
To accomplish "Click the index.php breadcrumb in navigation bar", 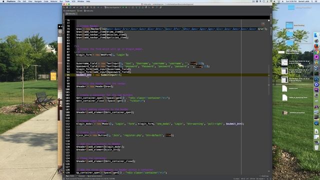I will pyautogui.click(x=88, y=11).
